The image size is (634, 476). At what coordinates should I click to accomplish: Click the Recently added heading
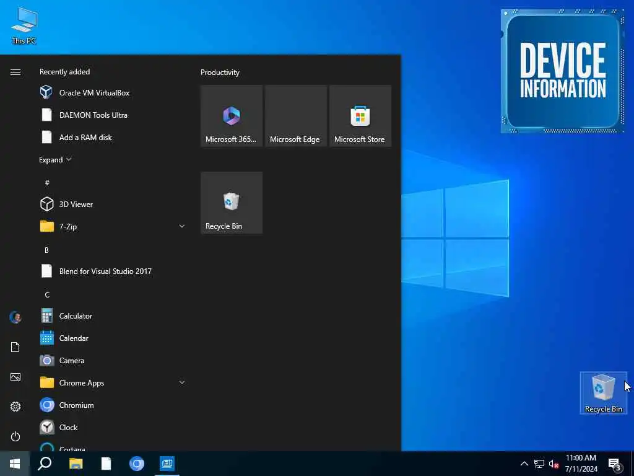coord(64,72)
